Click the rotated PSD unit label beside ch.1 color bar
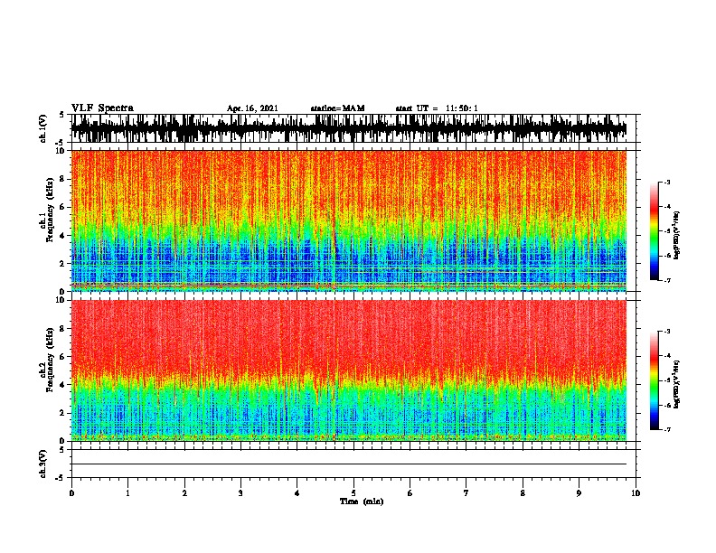Viewport: 716px width, 553px height. click(x=677, y=235)
